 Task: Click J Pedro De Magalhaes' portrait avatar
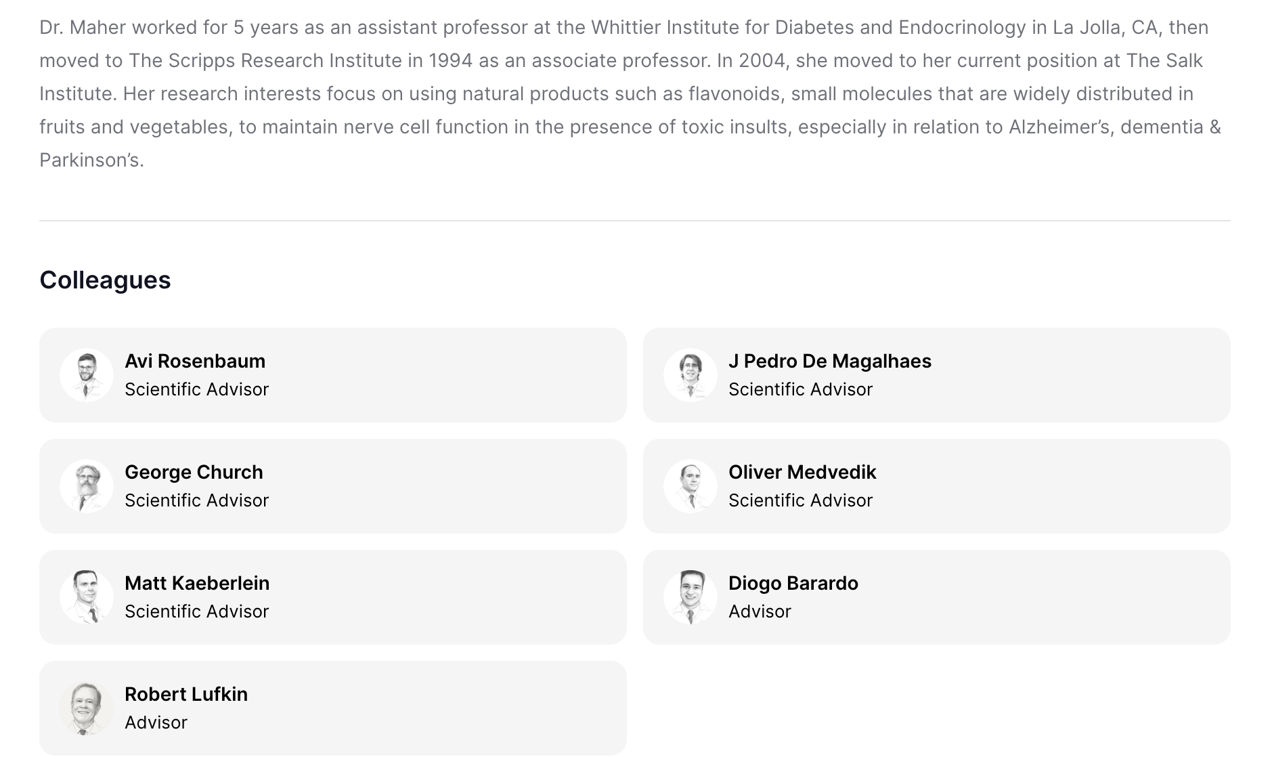coord(691,375)
